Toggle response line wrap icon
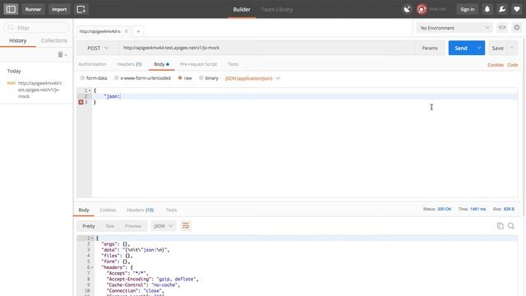526x296 pixels. 186,226
